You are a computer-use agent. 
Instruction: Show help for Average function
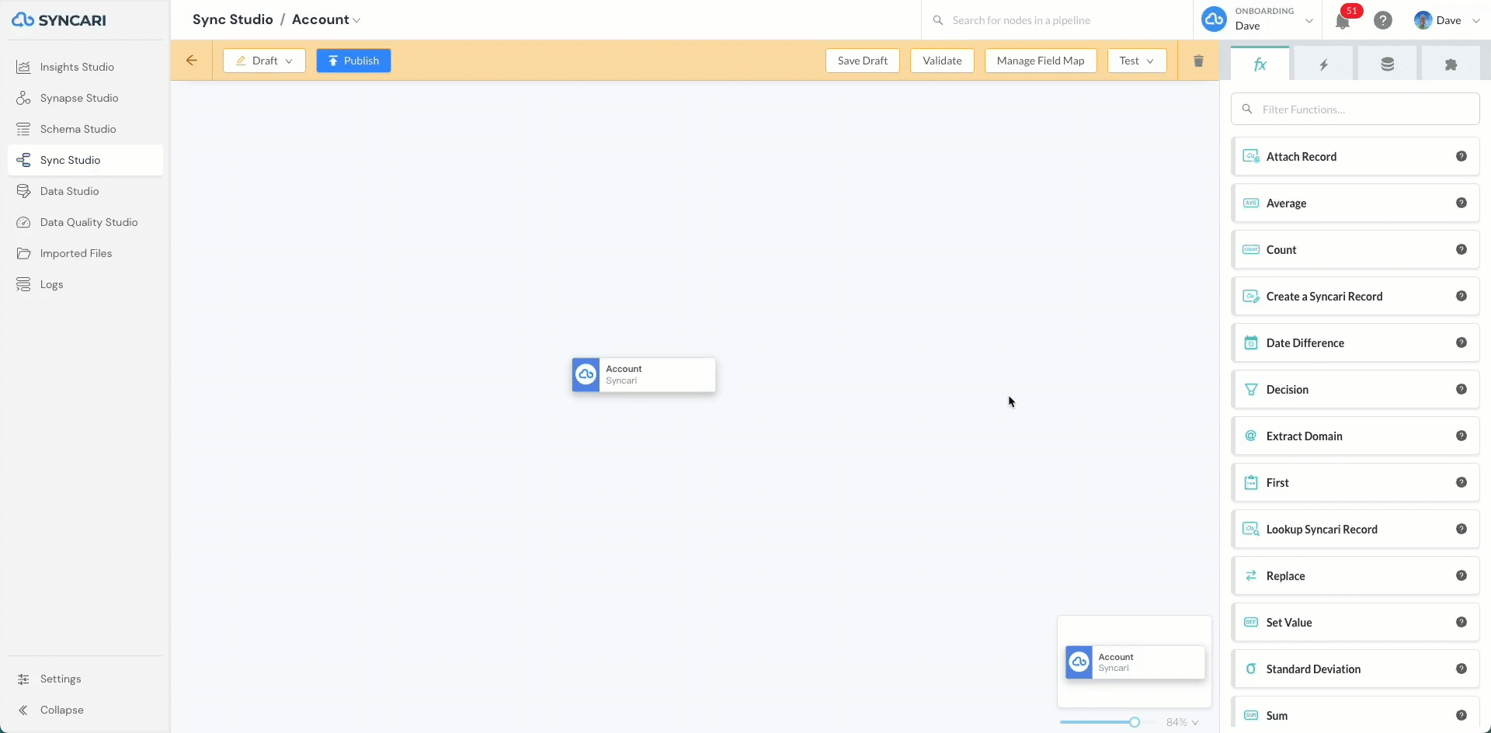click(1461, 203)
